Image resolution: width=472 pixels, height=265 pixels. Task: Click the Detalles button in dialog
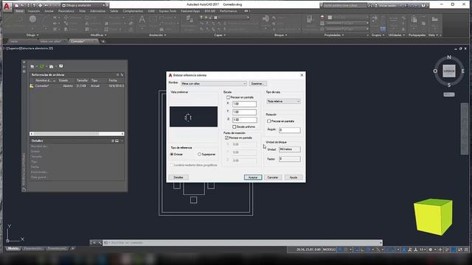tap(178, 177)
